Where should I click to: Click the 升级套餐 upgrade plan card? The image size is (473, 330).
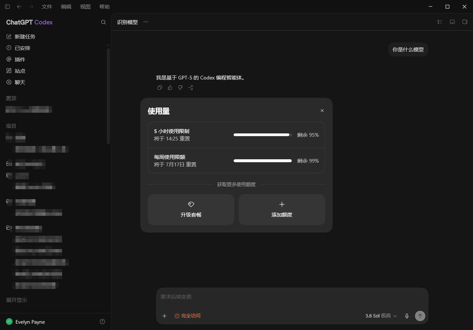pyautogui.click(x=191, y=209)
